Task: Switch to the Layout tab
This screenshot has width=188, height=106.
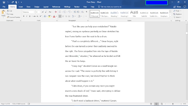Action: pyautogui.click(x=46, y=7)
